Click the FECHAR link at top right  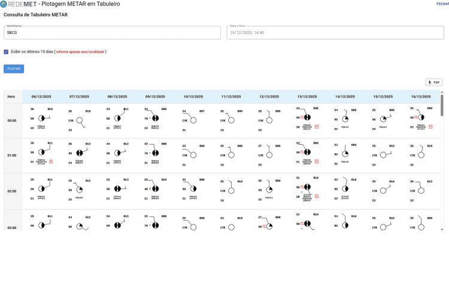[x=442, y=4]
